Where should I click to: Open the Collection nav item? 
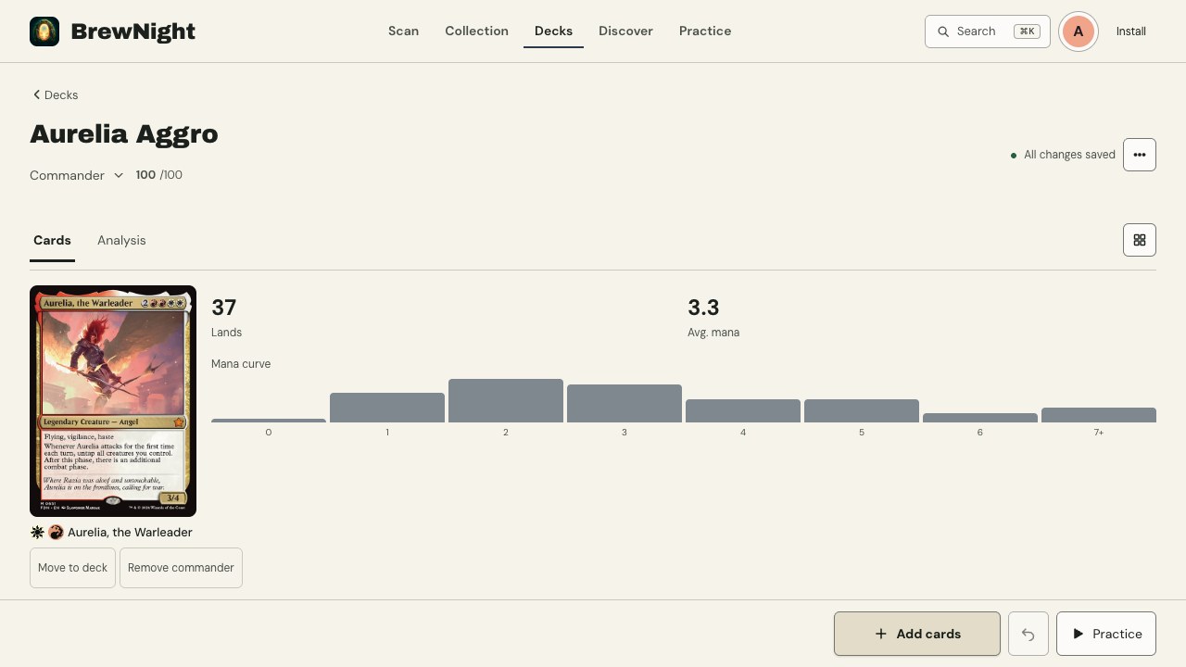476,31
